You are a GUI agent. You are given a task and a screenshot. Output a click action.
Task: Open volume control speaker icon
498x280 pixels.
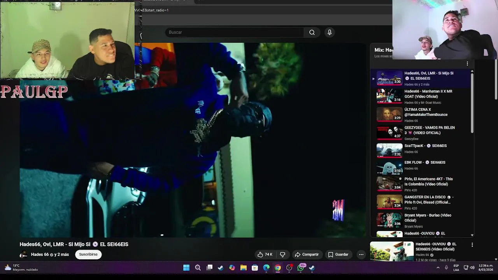(472, 268)
